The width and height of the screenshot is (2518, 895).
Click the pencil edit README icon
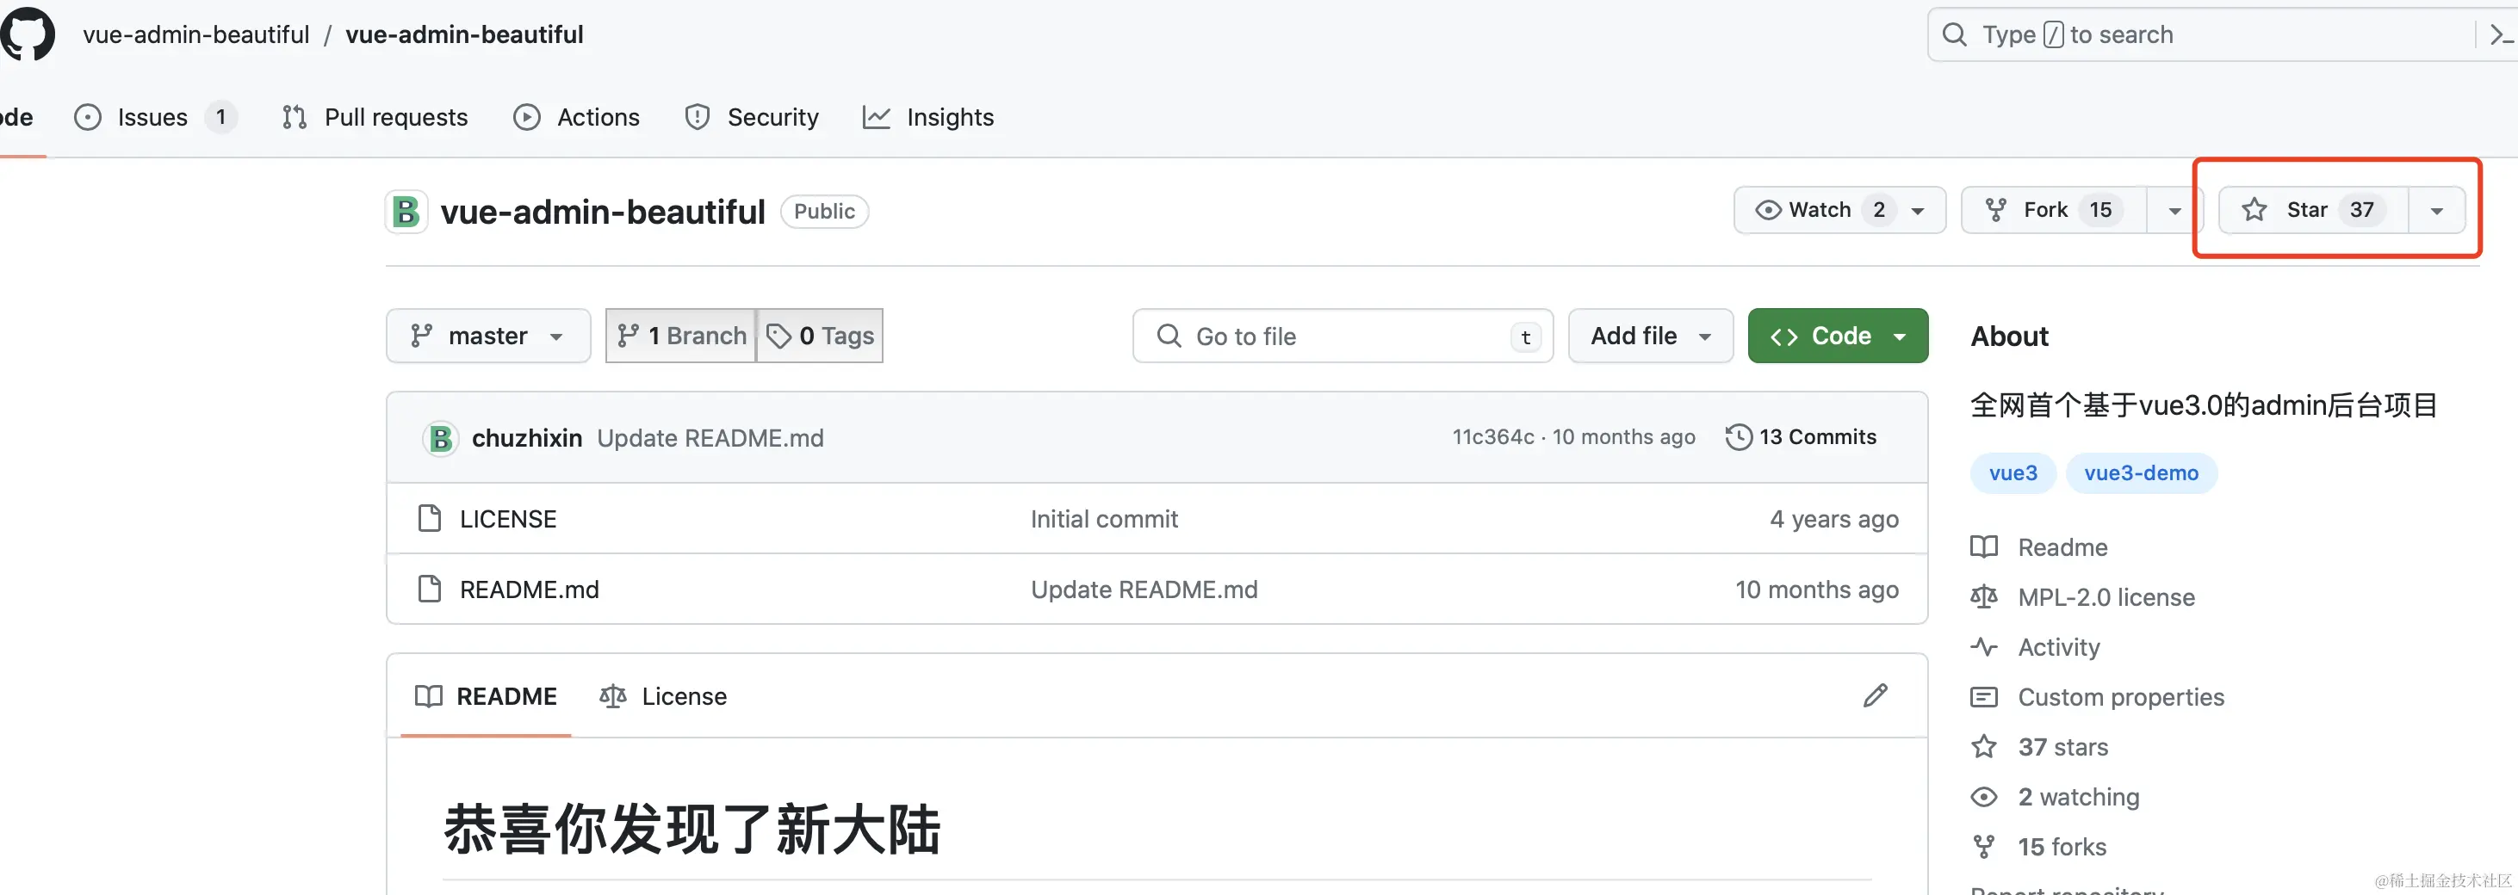pyautogui.click(x=1875, y=695)
